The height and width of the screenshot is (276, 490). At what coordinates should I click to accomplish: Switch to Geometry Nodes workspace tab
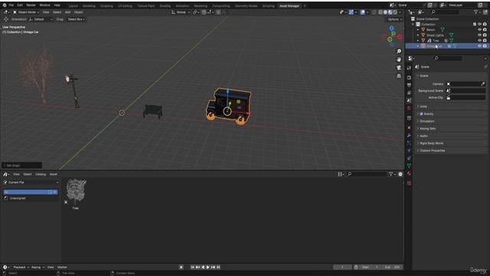pos(246,6)
